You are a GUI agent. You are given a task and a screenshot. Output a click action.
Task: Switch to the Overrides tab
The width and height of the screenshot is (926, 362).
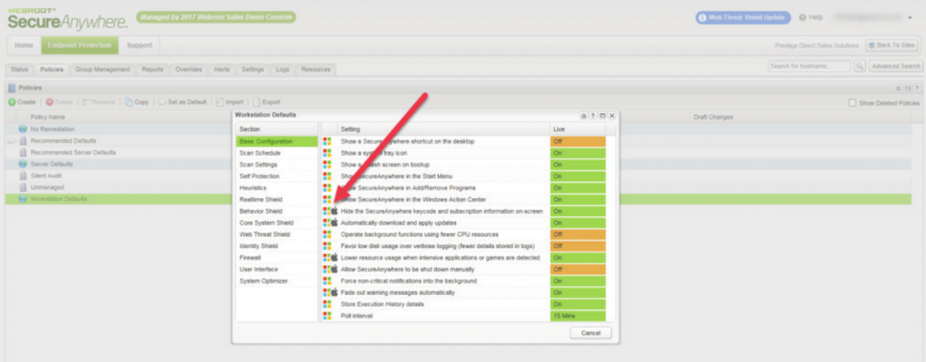tap(188, 69)
